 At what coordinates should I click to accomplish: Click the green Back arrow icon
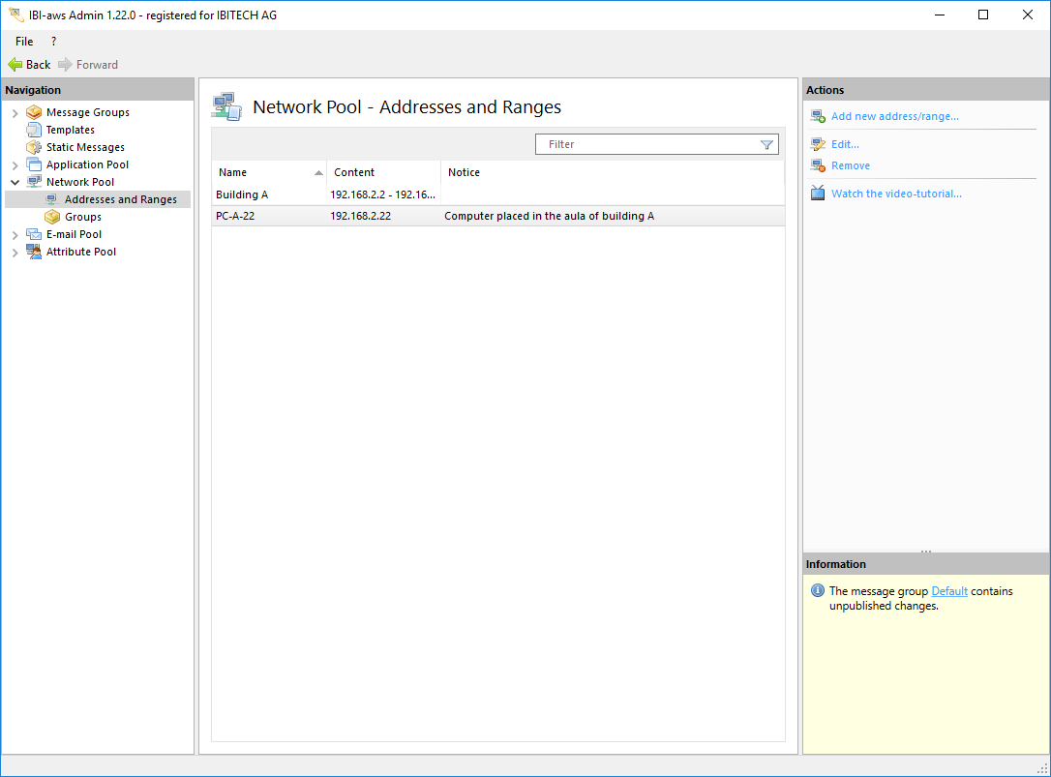pos(15,65)
